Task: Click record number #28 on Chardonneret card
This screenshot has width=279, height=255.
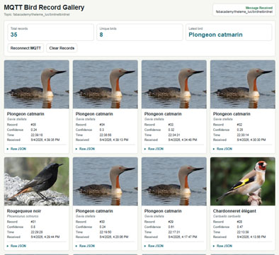Action: point(239,222)
